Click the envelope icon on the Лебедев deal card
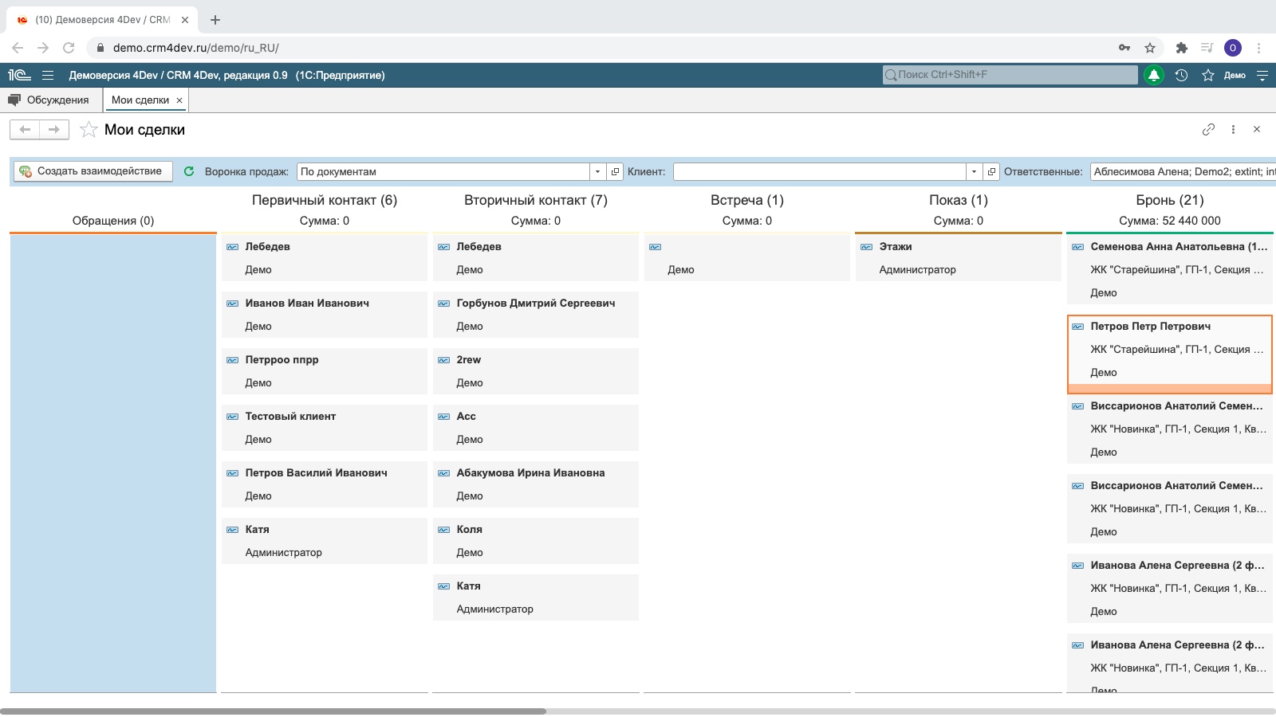1276x717 pixels. 232,247
